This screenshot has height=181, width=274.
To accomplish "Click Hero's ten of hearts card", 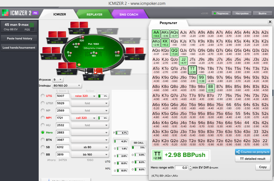I will tap(98, 71).
